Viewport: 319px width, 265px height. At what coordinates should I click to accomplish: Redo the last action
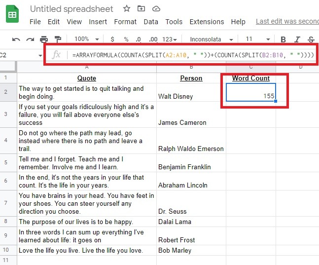point(30,39)
